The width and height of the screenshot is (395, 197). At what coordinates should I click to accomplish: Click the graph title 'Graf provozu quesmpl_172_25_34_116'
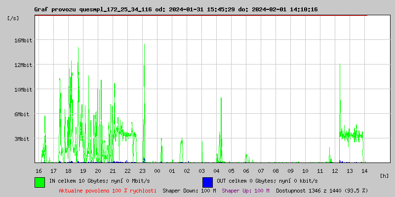(93, 9)
